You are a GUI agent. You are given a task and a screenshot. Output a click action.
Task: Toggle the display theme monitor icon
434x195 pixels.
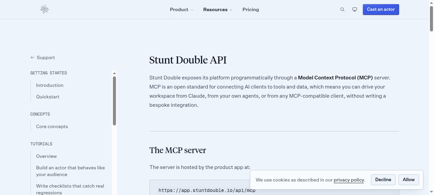coord(355,9)
